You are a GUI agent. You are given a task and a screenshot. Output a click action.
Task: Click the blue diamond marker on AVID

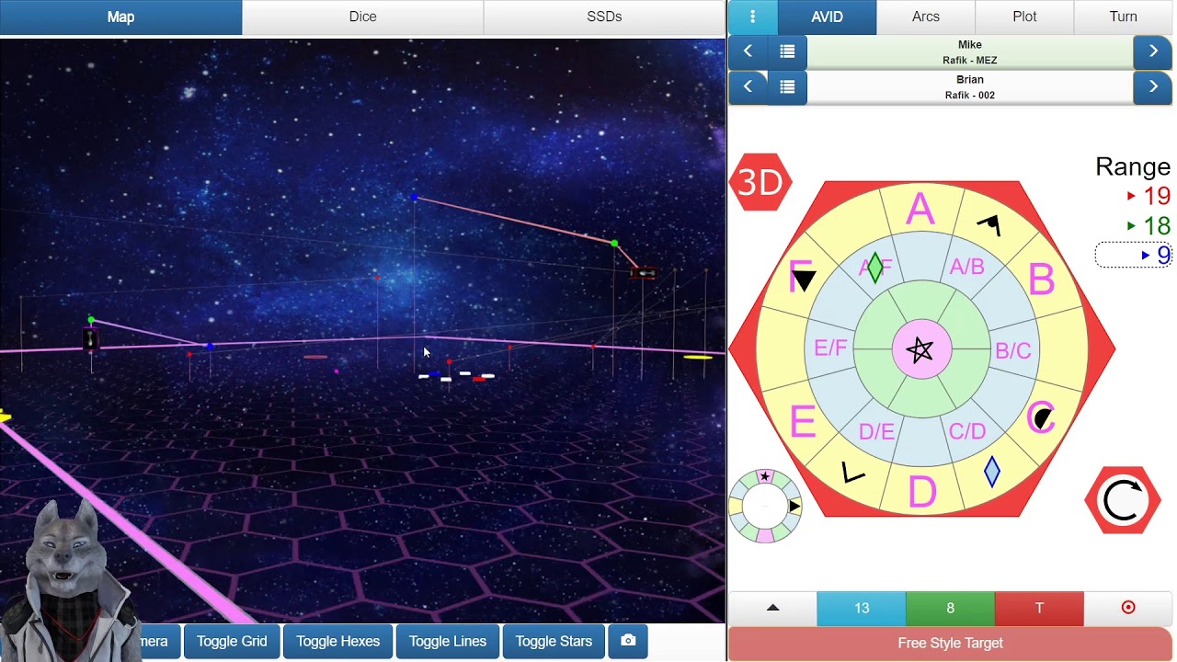pos(992,472)
